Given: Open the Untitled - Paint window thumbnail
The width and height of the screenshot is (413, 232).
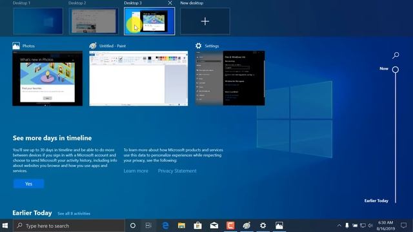Looking at the screenshot, I should point(139,79).
